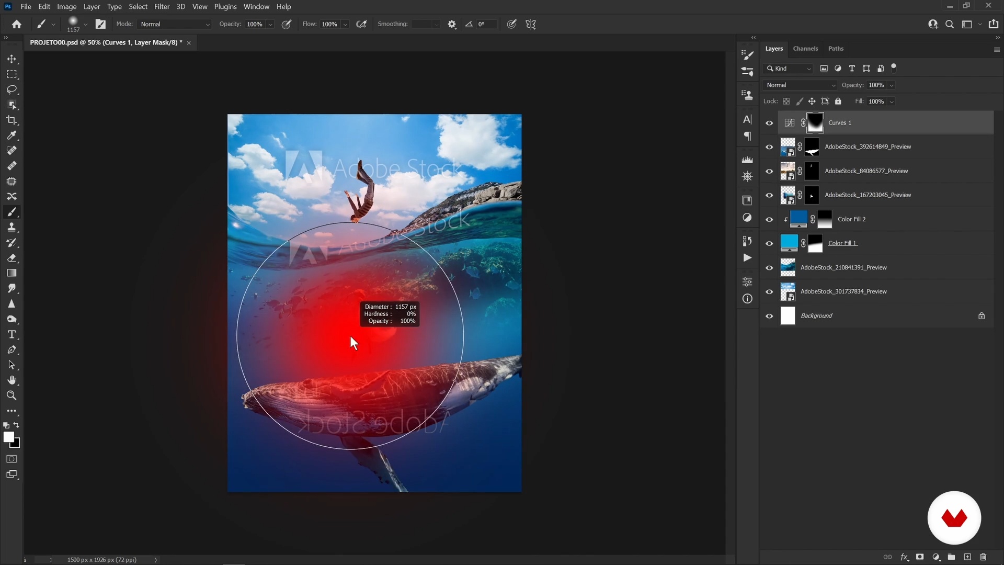Open the Filter menu
The width and height of the screenshot is (1004, 565).
[162, 7]
